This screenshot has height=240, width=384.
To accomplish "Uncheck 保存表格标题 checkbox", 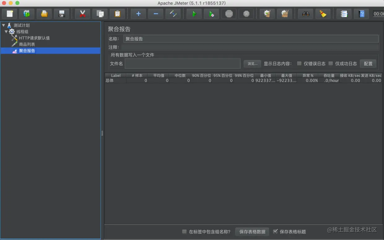I will coord(275,231).
